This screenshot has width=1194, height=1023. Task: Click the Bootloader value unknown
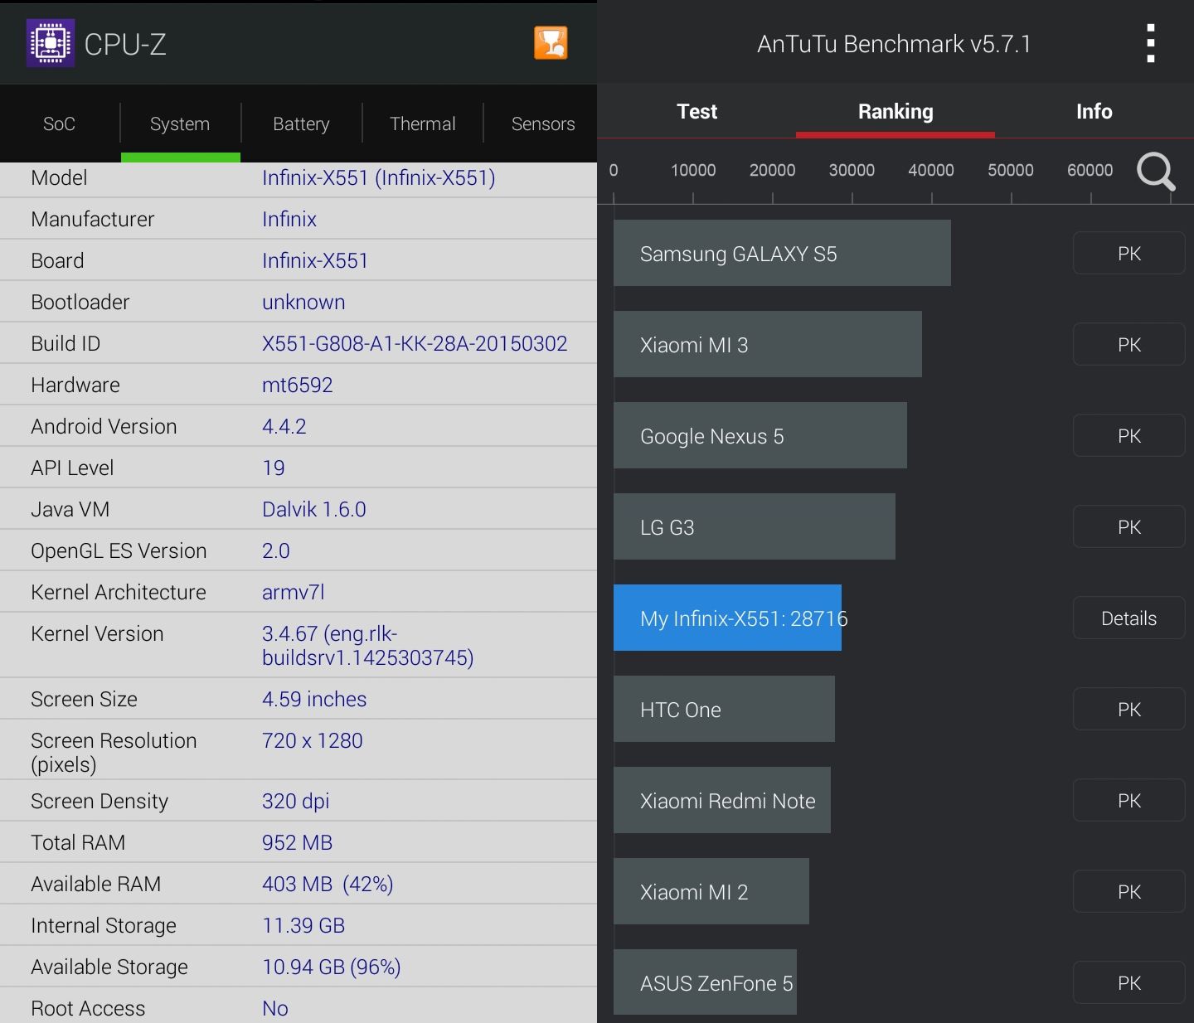(x=303, y=302)
